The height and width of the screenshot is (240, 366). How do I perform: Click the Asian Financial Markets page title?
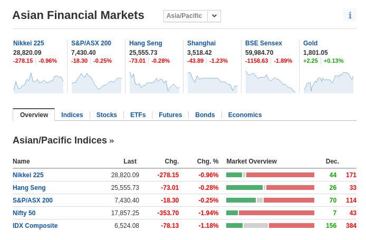pyautogui.click(x=79, y=15)
